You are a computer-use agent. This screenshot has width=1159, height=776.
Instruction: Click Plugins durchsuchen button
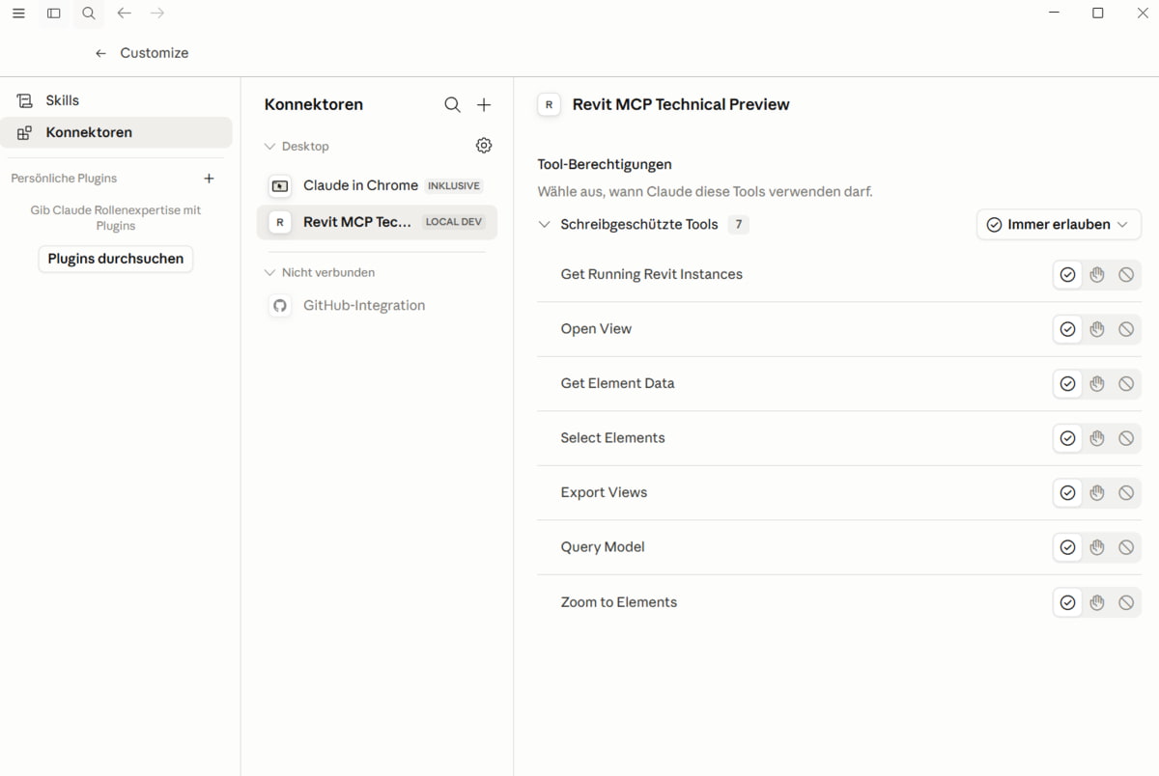[x=116, y=259]
